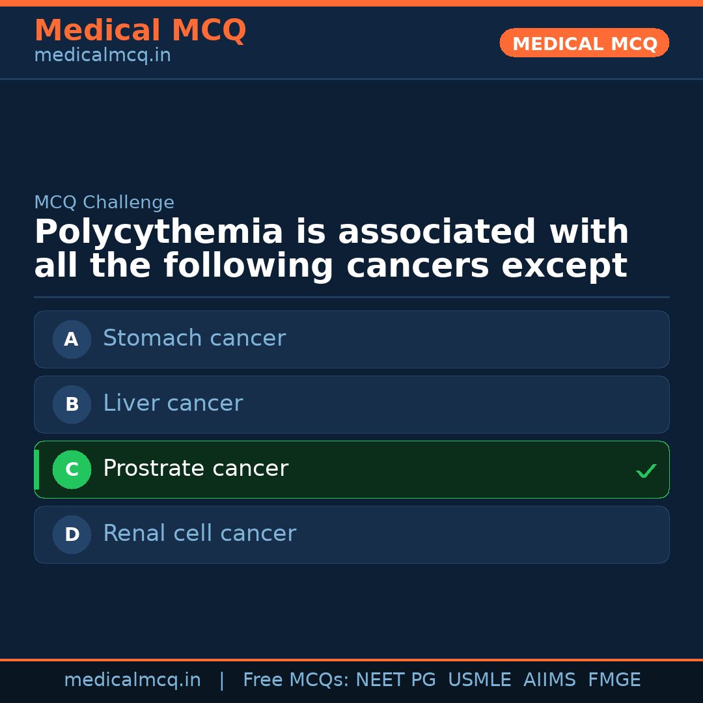Viewport: 703px width, 703px height.
Task: Open the medicalmcq.in link in the footer
Action: (132, 680)
